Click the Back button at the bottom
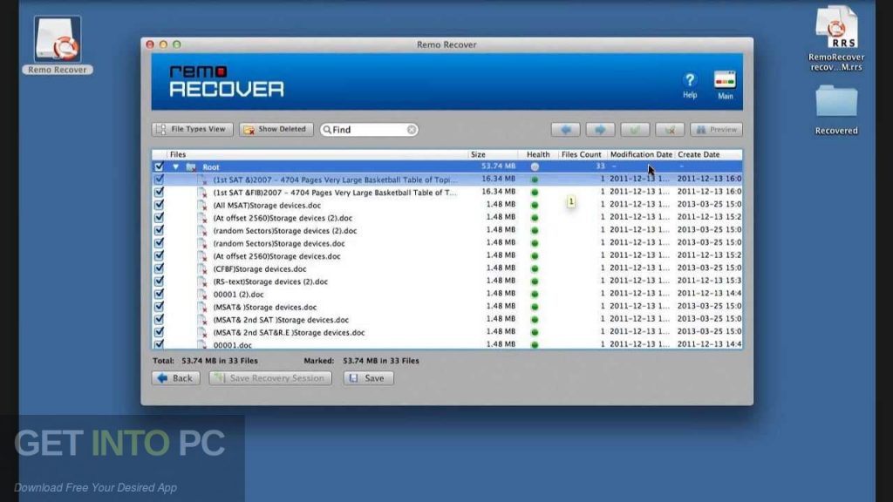 pos(174,377)
